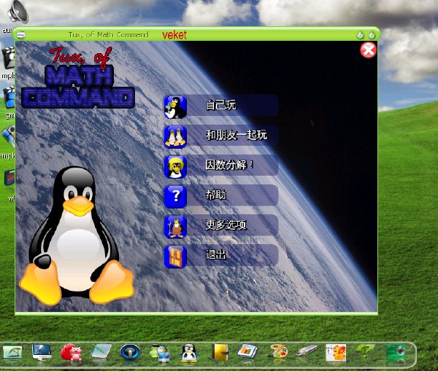Open the notepad with pen dock icon
438x371 pixels.
101,352
